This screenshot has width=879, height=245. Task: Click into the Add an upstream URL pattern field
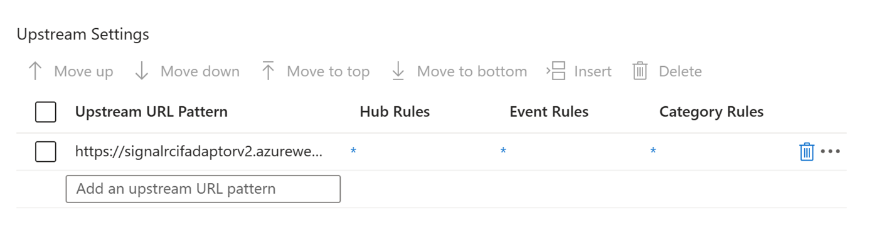click(x=203, y=189)
